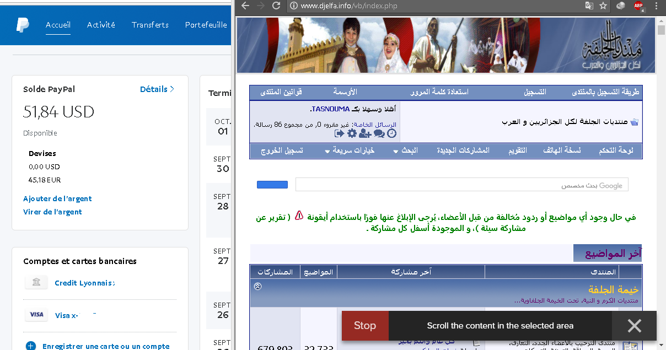Click the add-friend icon in forum welcome box
The image size is (666, 350).
pos(365,133)
